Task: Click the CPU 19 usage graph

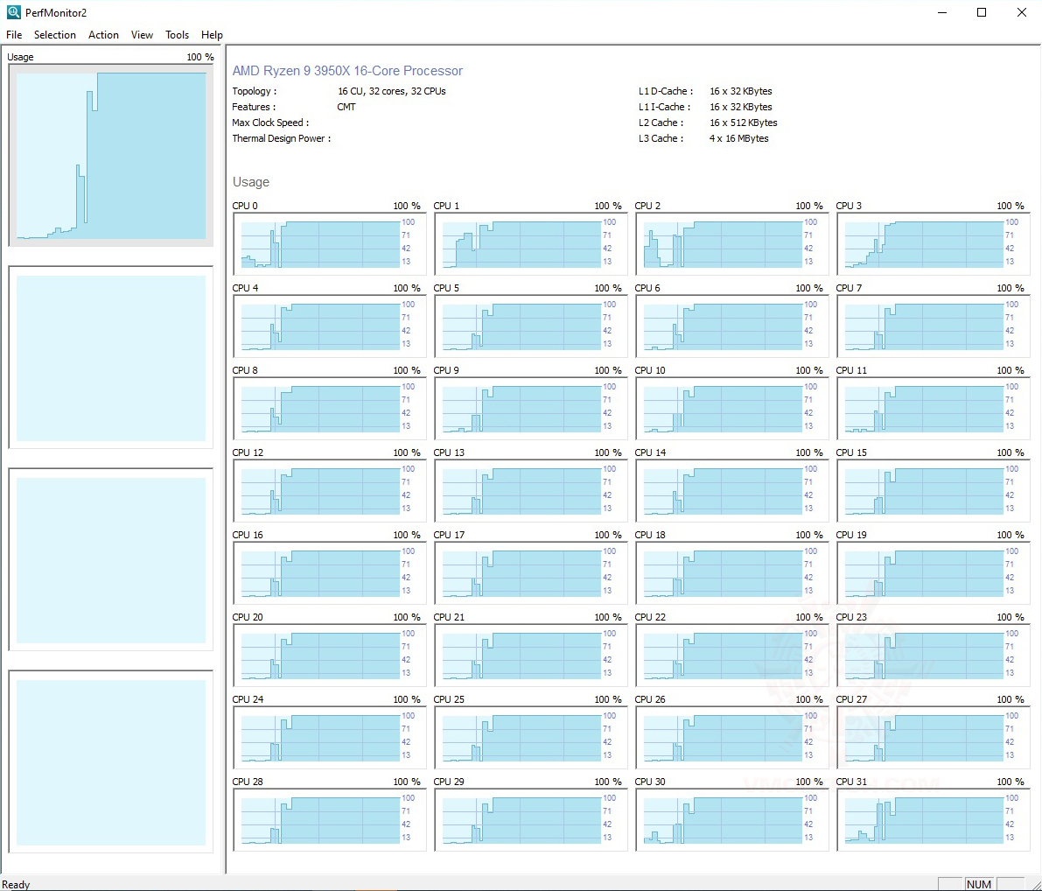Action: pyautogui.click(x=934, y=574)
